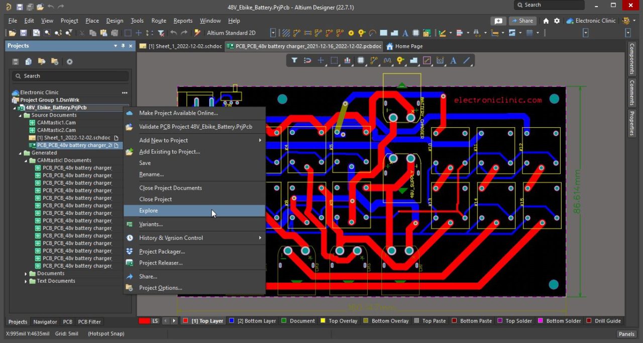This screenshot has width=643, height=343.
Task: Click the Undo arrow in main toolbar
Action: point(173,33)
